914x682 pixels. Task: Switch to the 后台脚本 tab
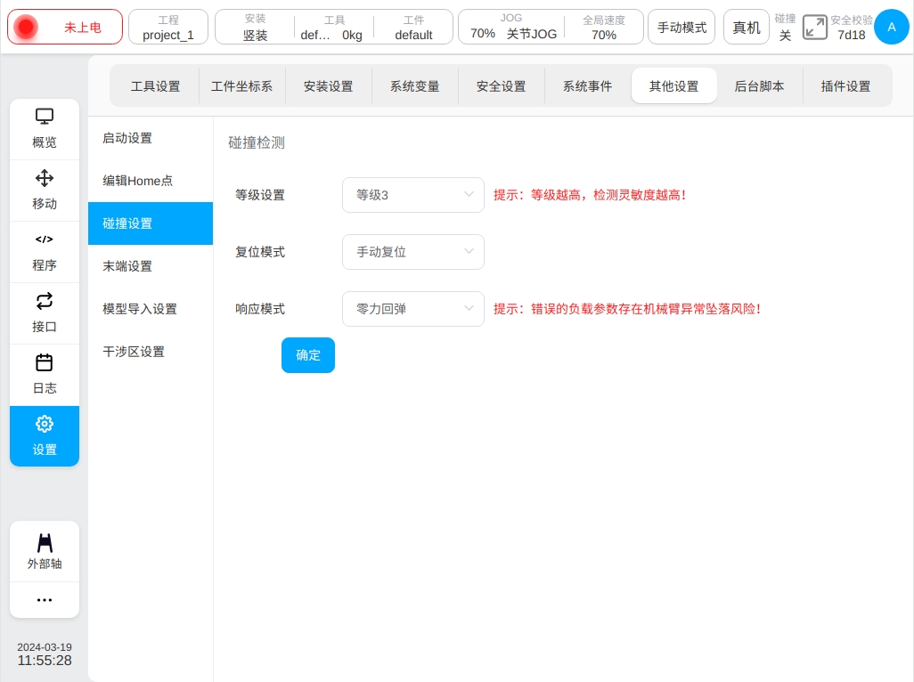[759, 86]
